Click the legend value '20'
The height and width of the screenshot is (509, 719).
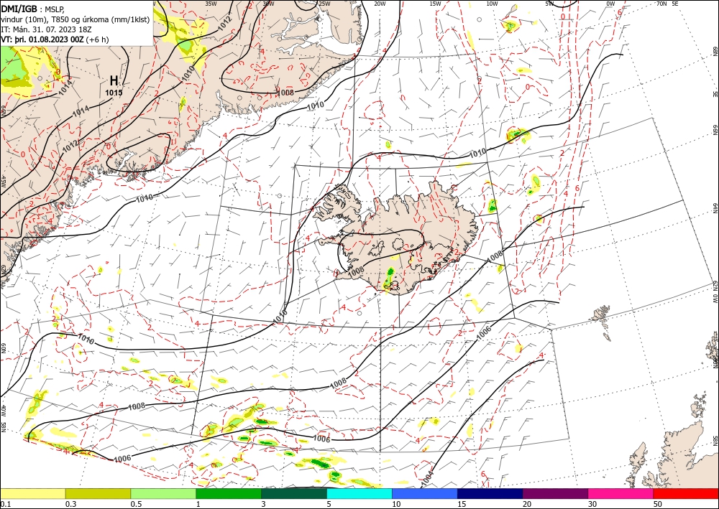527,504
